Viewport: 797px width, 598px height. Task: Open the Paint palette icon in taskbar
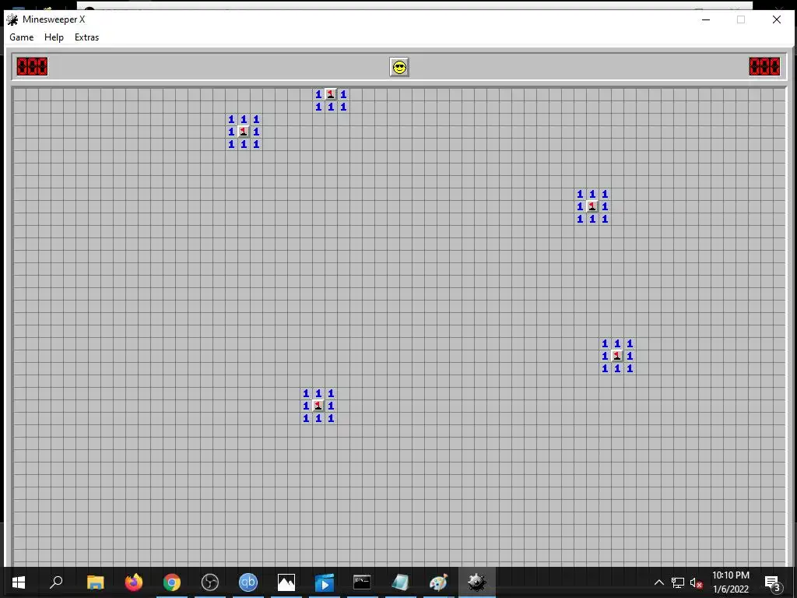coord(438,582)
